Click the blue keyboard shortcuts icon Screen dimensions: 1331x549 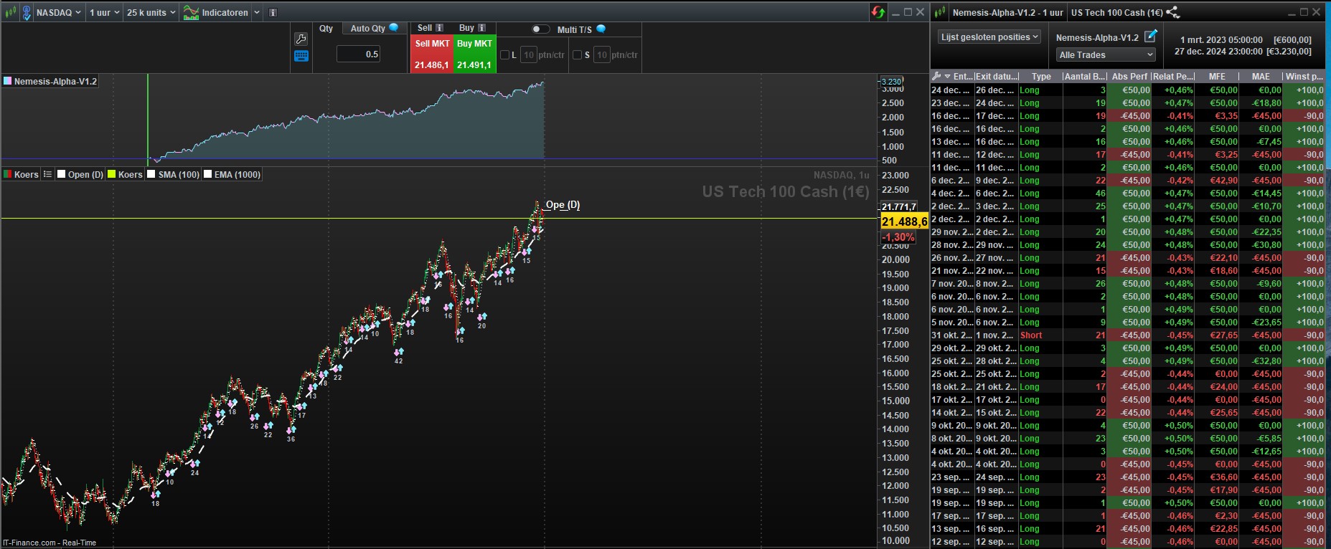tap(301, 56)
